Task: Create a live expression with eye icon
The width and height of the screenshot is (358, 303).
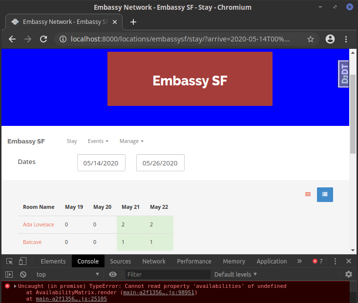Action: pos(113,275)
